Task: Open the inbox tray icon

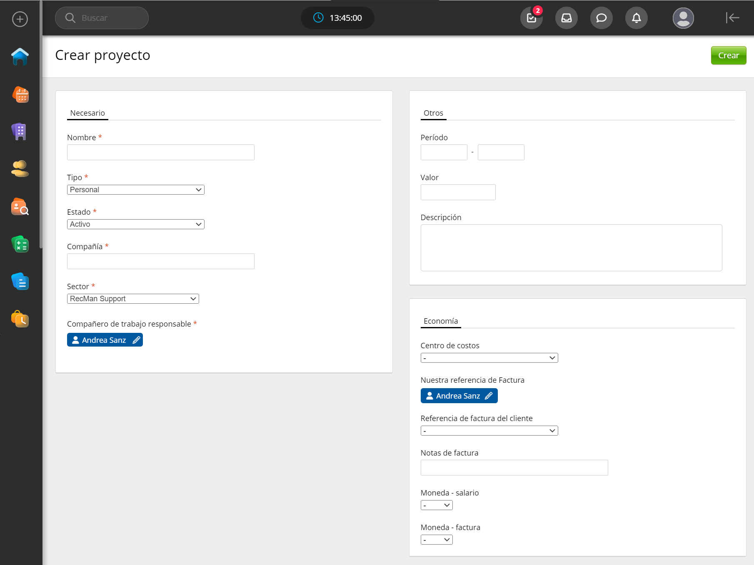Action: pos(566,18)
